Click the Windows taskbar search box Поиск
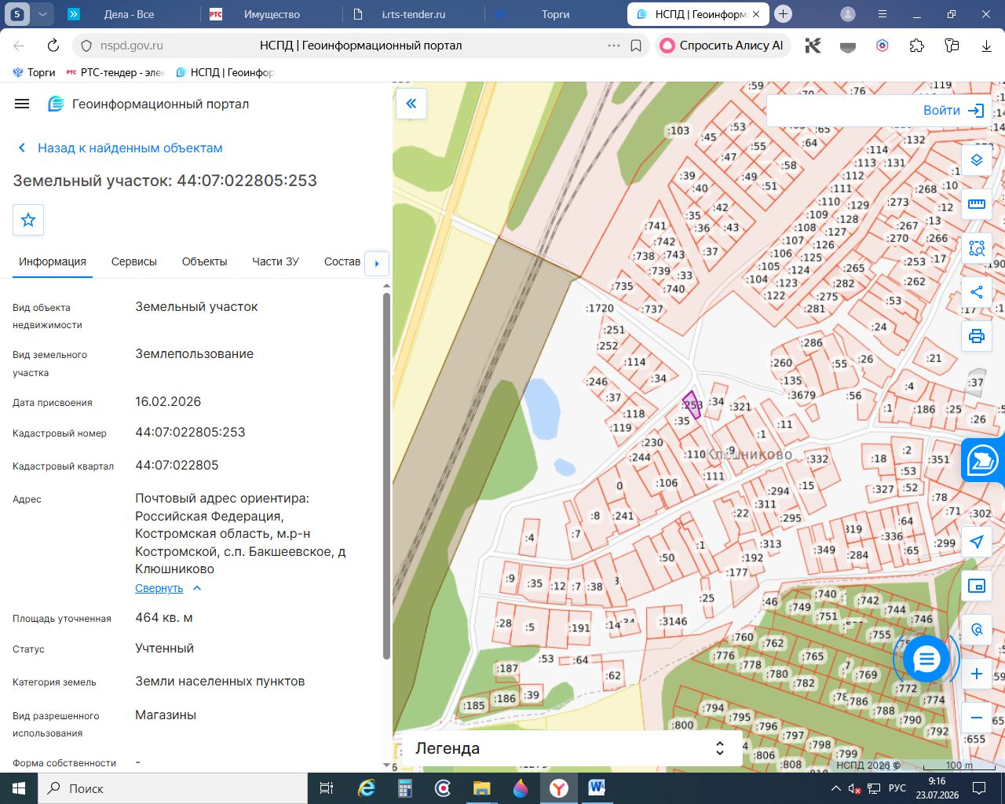 173,788
